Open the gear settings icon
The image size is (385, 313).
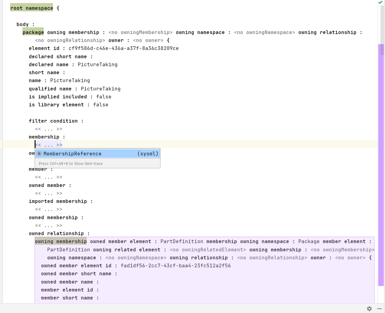(369, 309)
